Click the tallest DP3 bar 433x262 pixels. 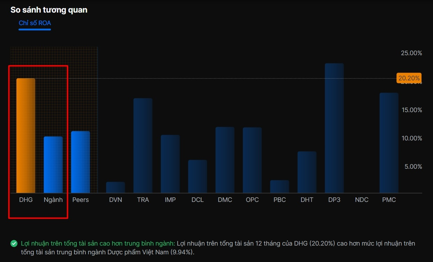[334, 128]
